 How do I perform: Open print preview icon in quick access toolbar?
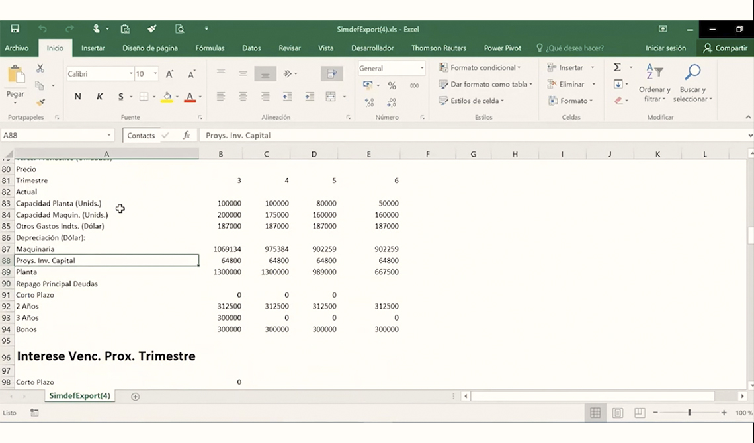click(180, 29)
